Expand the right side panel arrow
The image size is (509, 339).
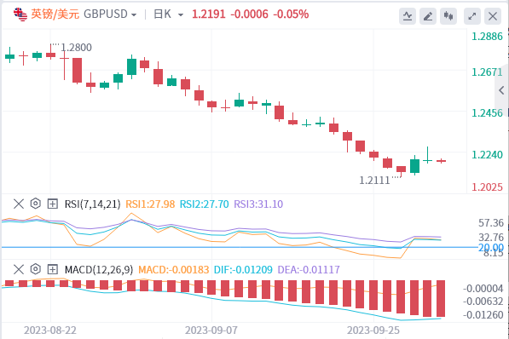pos(502,90)
